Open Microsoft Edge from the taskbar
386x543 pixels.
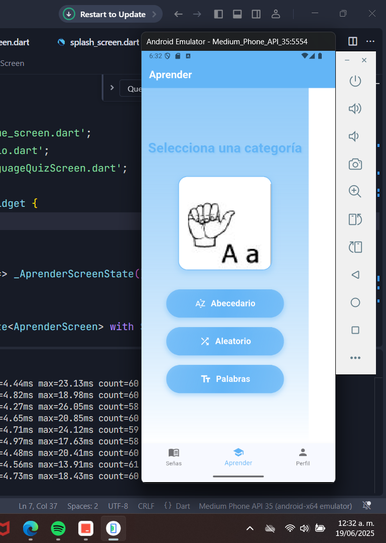coord(31,528)
